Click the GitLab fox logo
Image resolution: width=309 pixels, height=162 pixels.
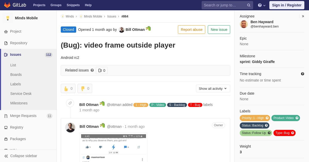click(7, 5)
